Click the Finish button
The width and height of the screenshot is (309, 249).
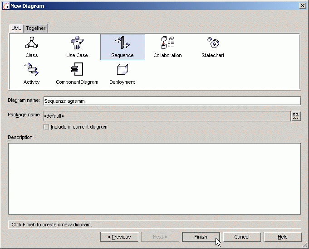point(201,237)
